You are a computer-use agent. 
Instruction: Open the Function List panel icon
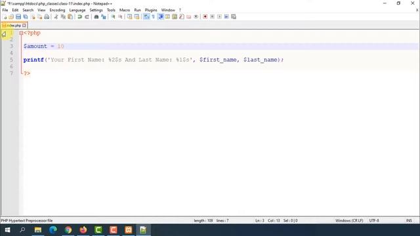(182, 17)
